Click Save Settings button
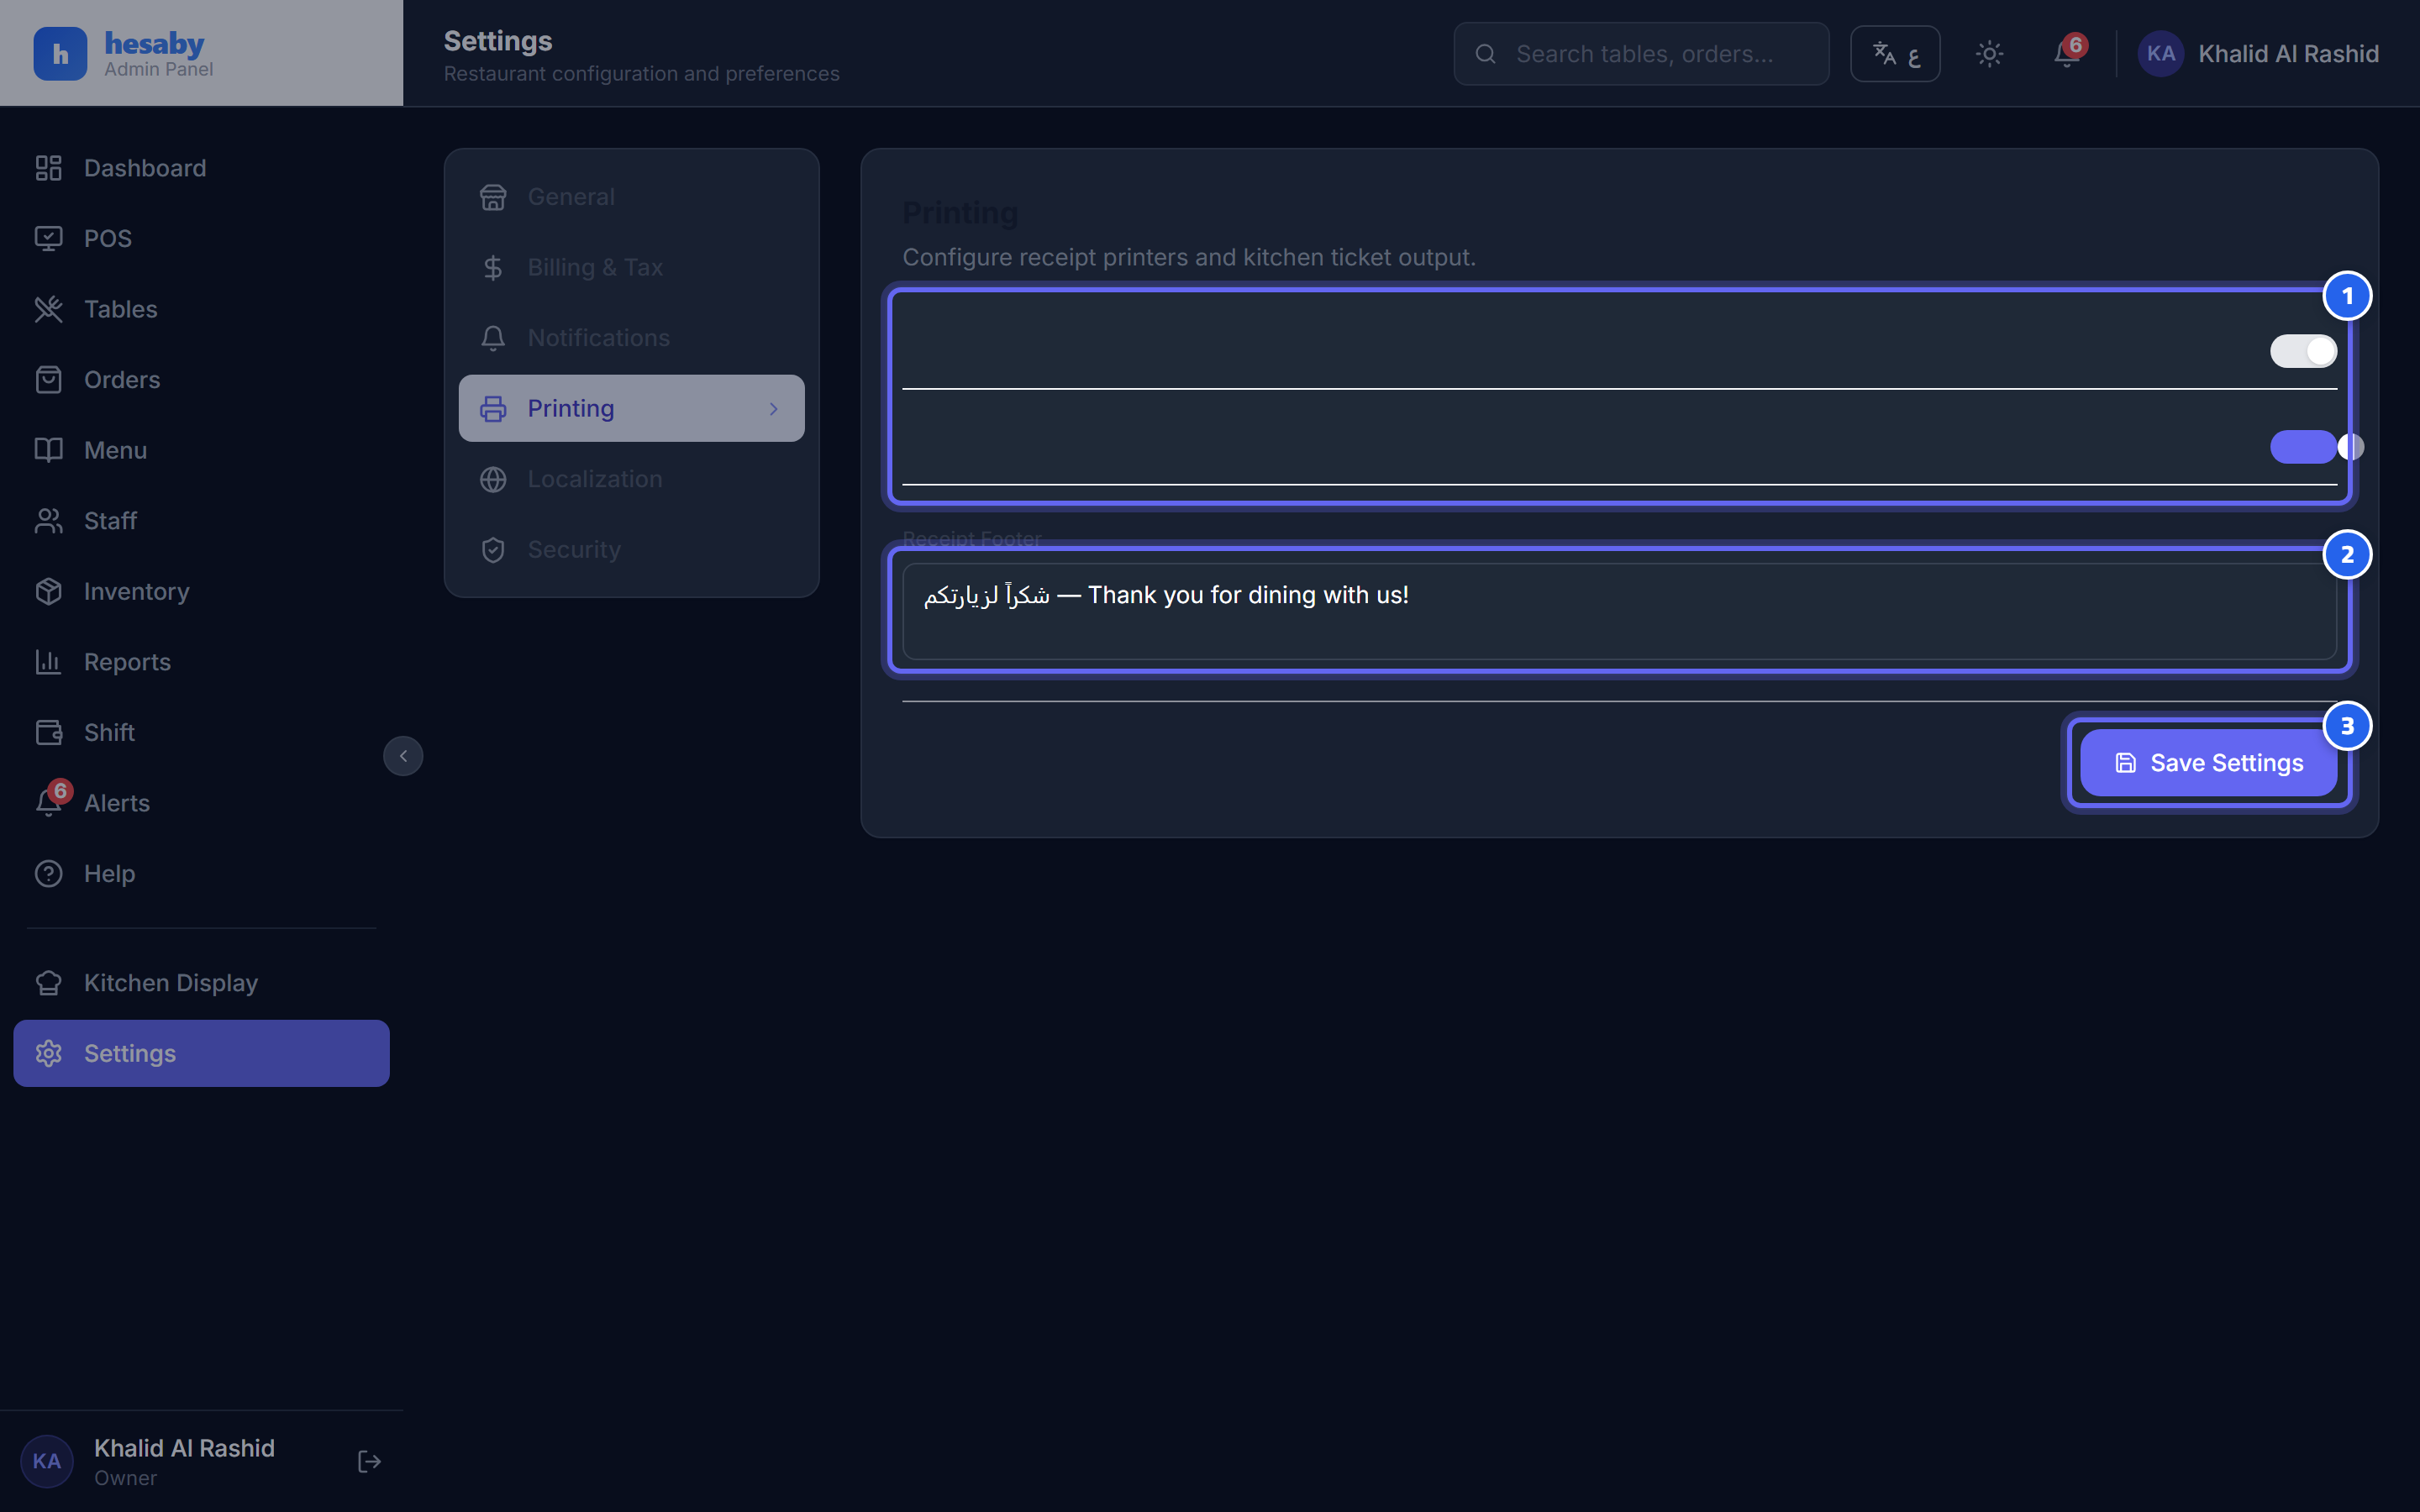Image resolution: width=2420 pixels, height=1512 pixels. 2208,763
